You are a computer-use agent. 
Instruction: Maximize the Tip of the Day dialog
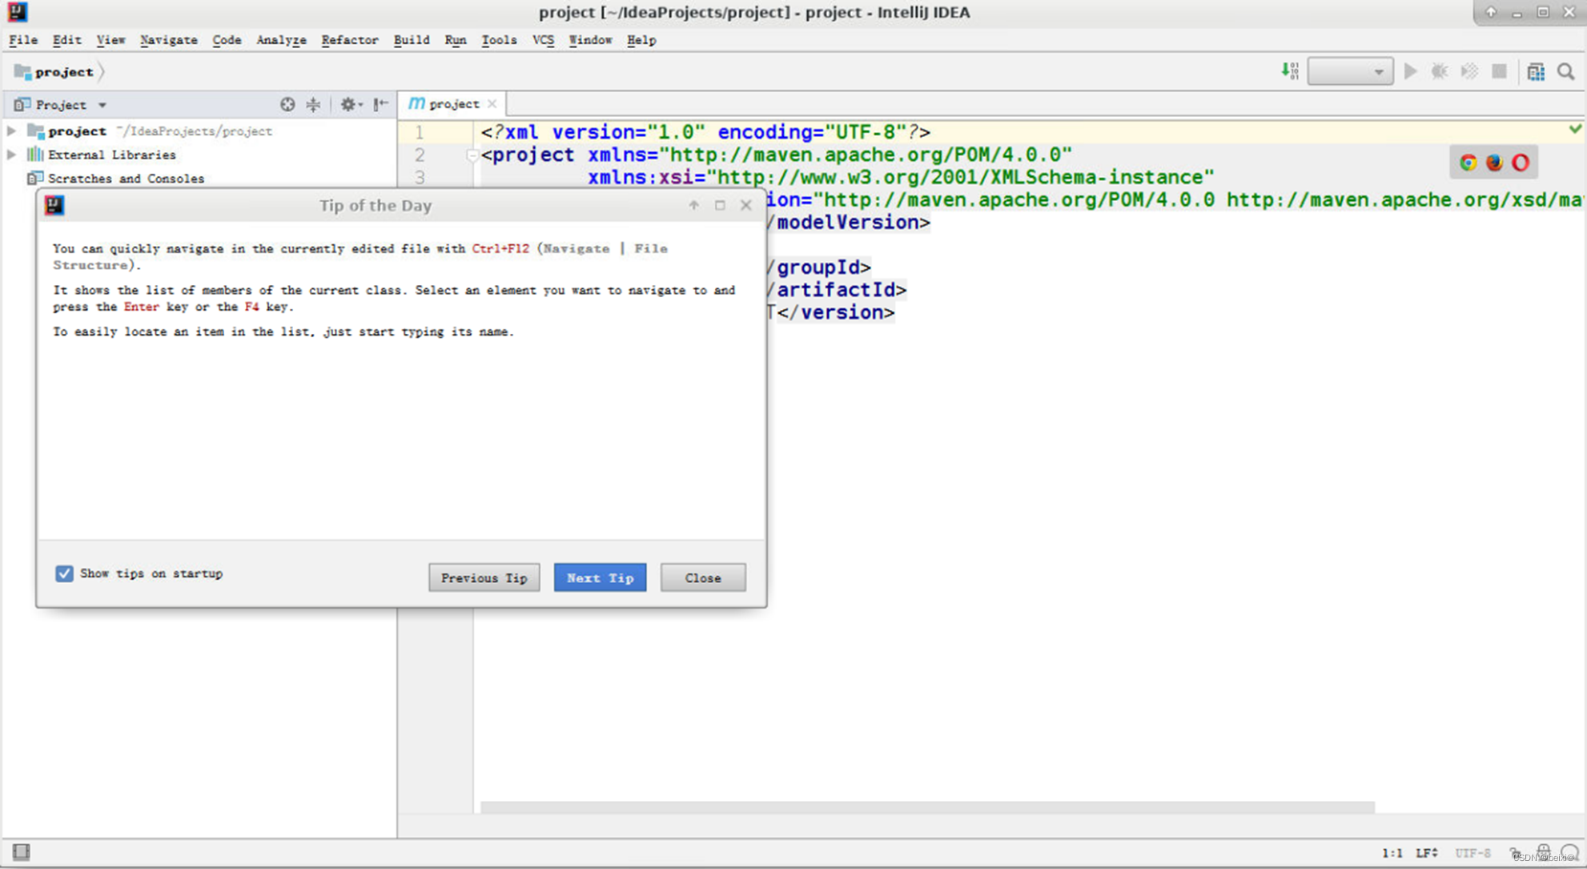[720, 206]
